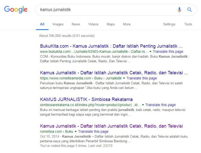Viewport: 201px width, 153px height.
Task: Open the visited romeltea.com result title
Action: pos(111,126)
